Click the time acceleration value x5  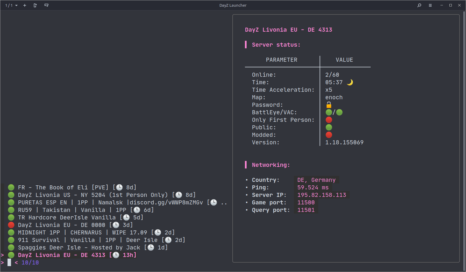pyautogui.click(x=329, y=90)
